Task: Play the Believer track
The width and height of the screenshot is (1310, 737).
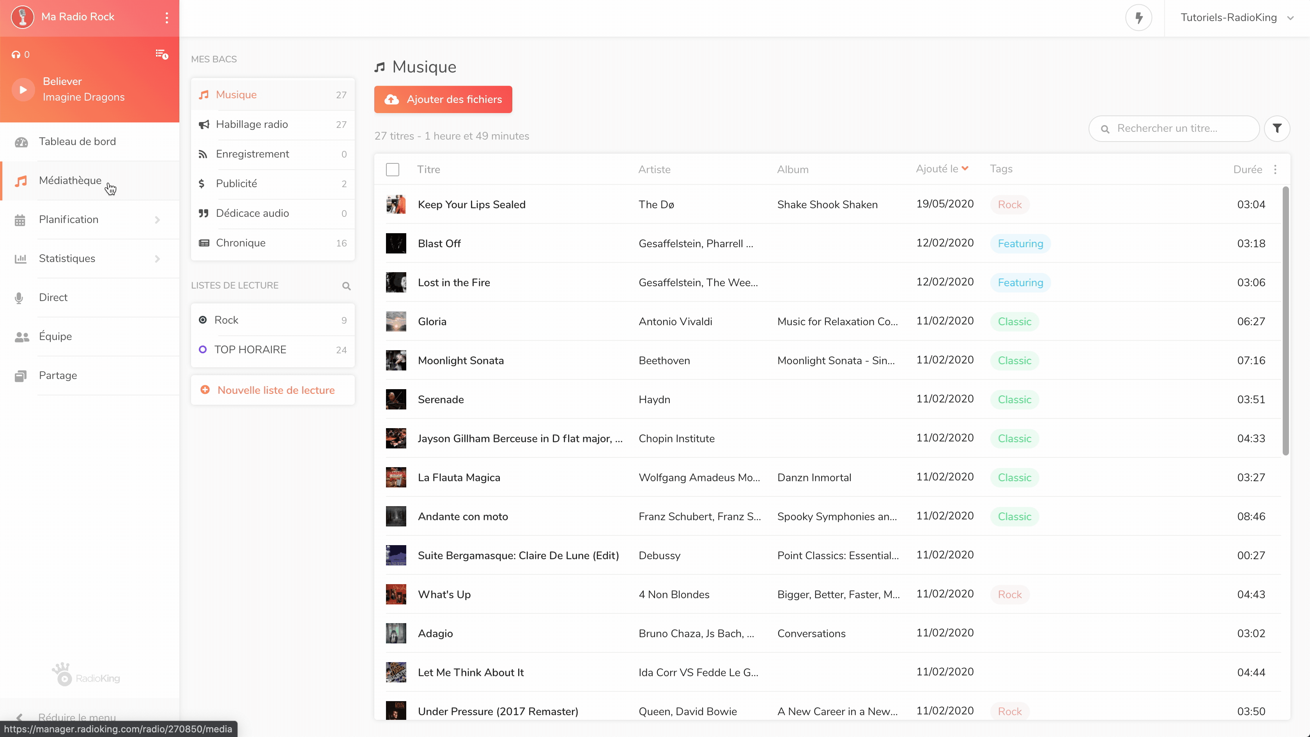Action: 23,90
